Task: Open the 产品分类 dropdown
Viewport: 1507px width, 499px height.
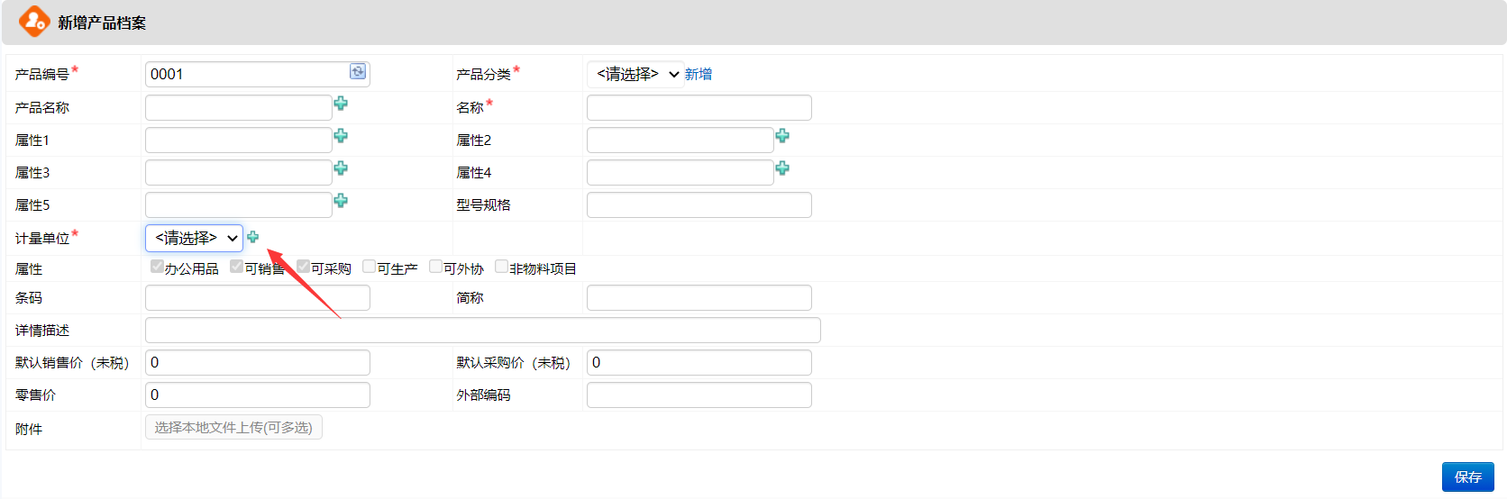Action: 635,74
